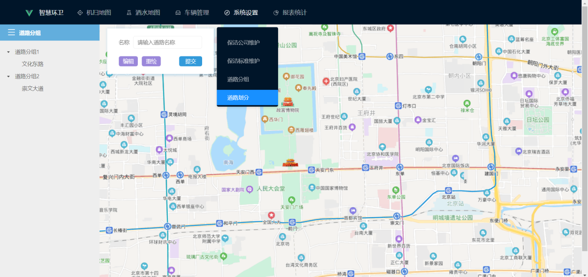Open 洒水地图 navigation item
Screen dimensions: 588x277
143,13
